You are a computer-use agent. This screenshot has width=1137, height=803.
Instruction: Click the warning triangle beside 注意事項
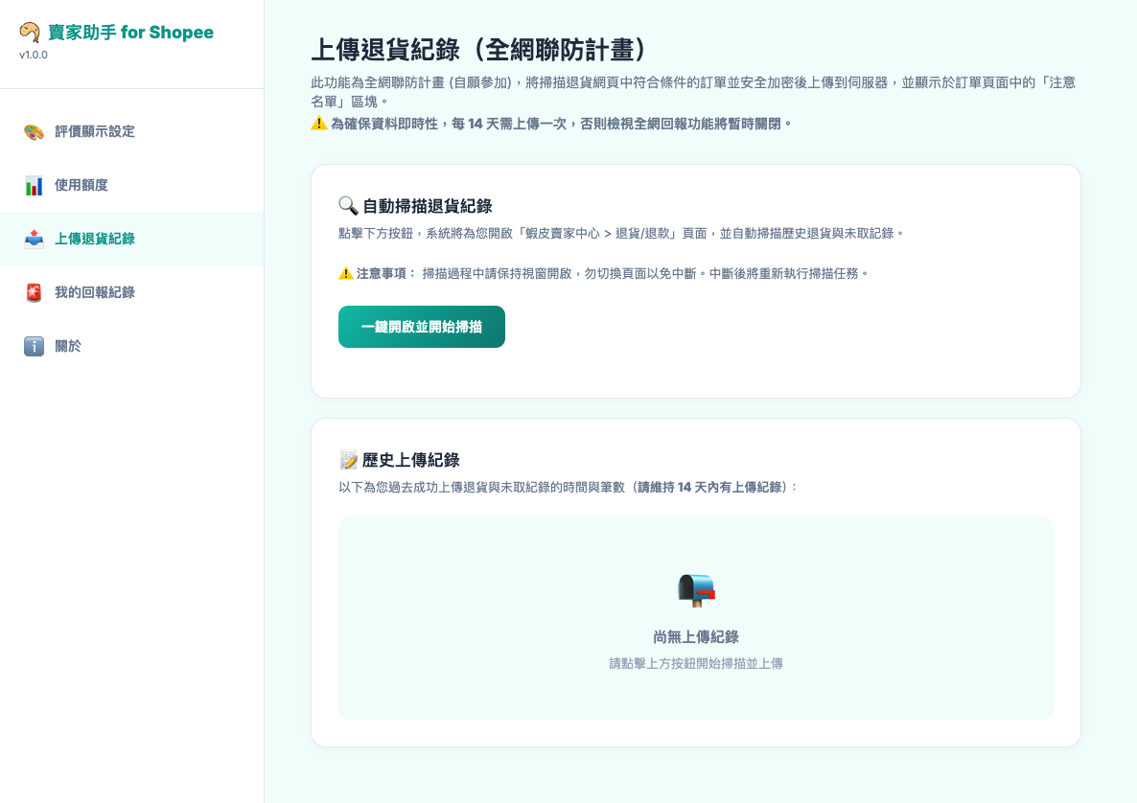(x=344, y=275)
